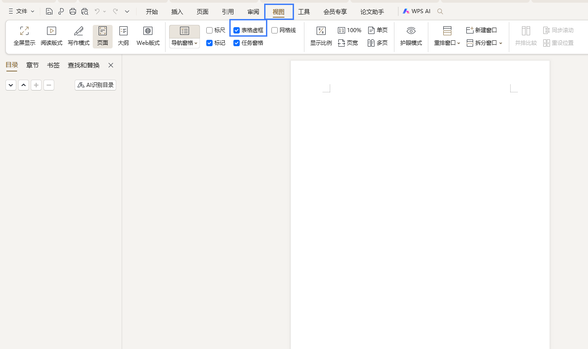588x349 pixels.
Task: Expand all outline levels with down chevron
Action: pyautogui.click(x=11, y=85)
